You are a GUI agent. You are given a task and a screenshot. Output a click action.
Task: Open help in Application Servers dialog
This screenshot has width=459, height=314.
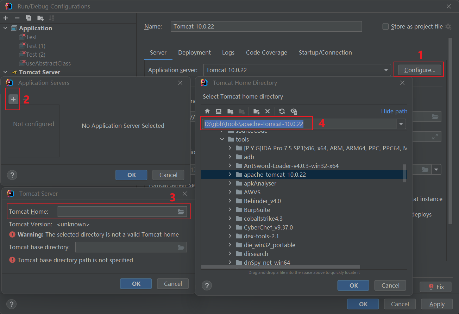12,175
